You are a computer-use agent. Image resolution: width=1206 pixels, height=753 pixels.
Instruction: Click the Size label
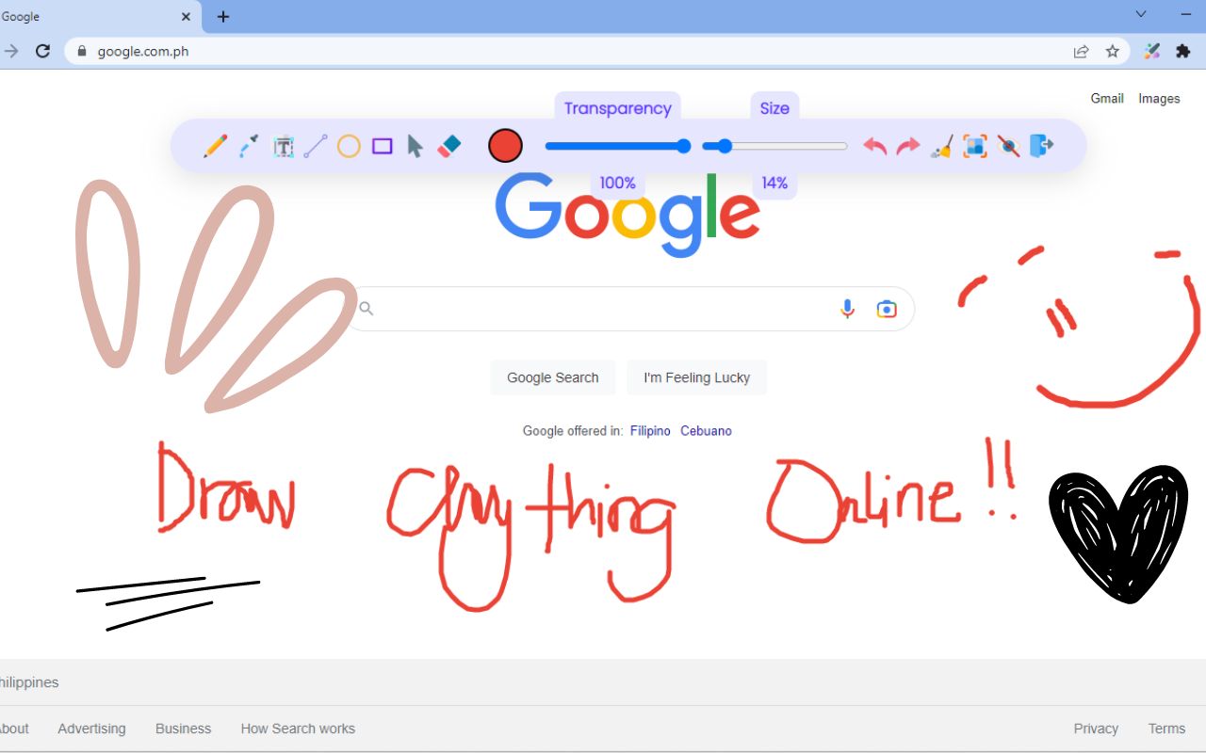coord(774,108)
